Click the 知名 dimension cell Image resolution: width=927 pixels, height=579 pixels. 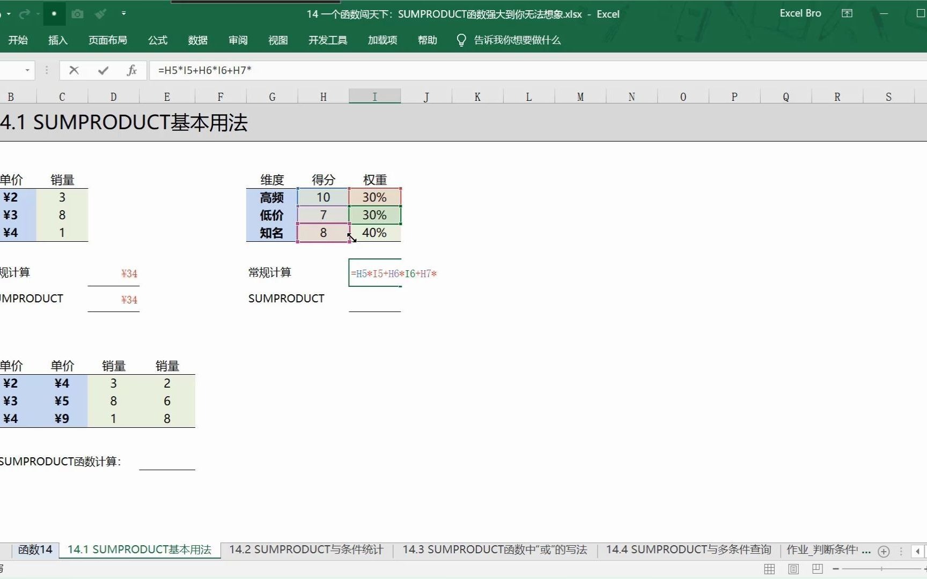click(272, 233)
